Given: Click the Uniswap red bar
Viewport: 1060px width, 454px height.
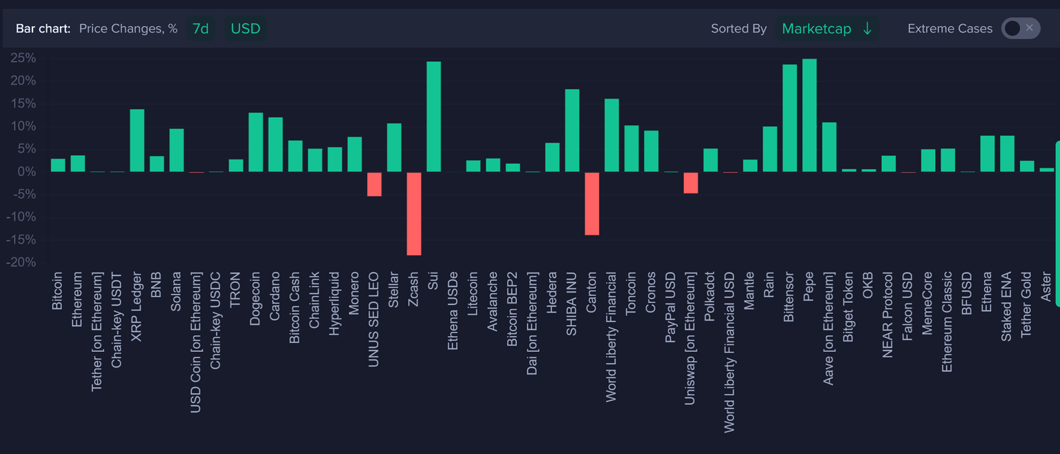Looking at the screenshot, I should point(691,183).
